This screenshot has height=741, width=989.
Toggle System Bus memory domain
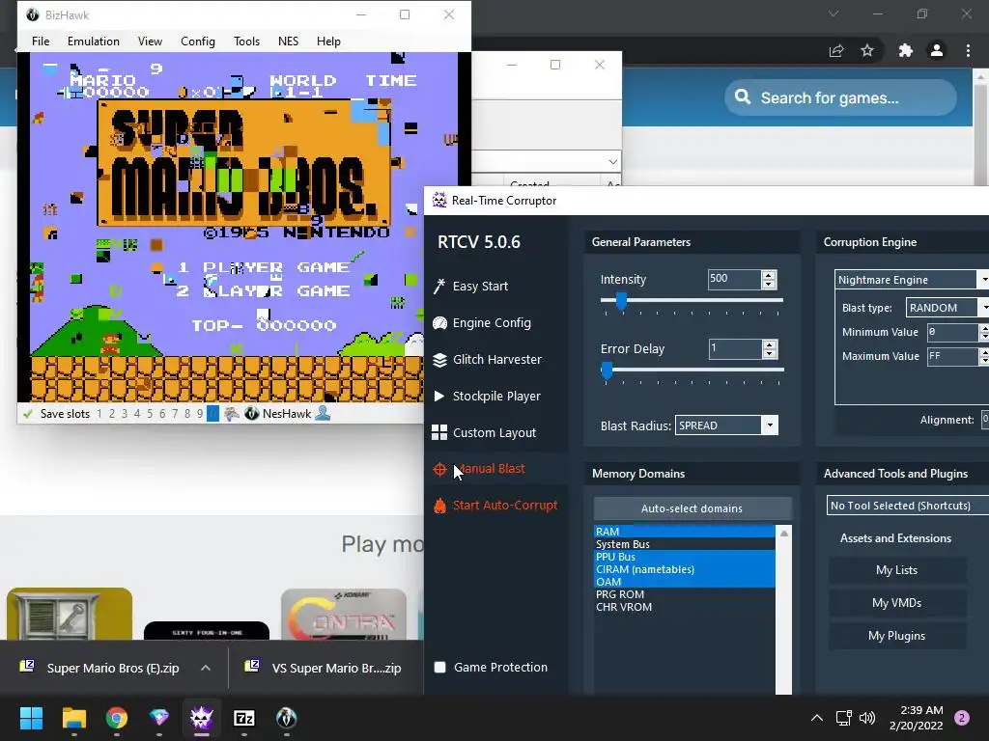[x=685, y=544]
